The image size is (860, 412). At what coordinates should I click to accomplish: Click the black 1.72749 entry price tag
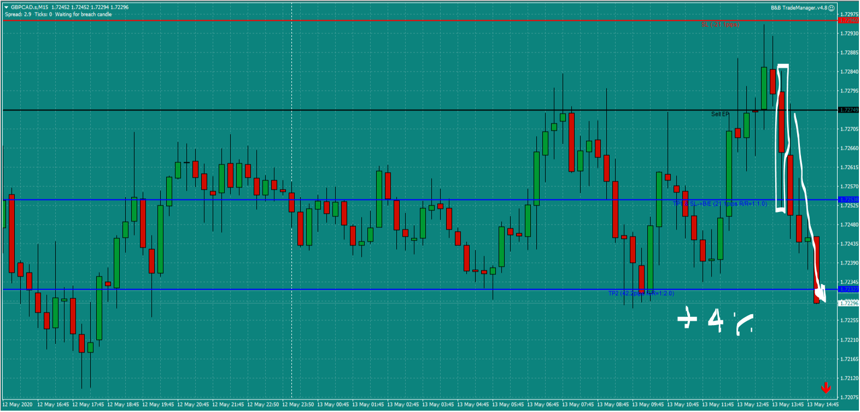(849, 110)
